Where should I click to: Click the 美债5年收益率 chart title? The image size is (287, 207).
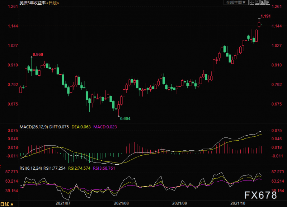pos(32,3)
